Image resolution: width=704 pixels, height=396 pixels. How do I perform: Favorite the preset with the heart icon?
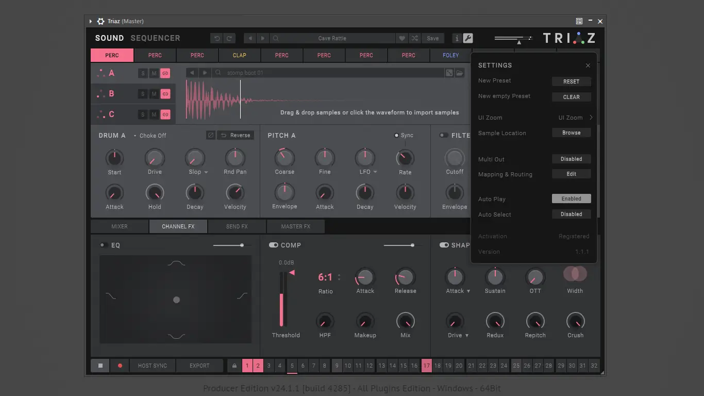coord(402,38)
